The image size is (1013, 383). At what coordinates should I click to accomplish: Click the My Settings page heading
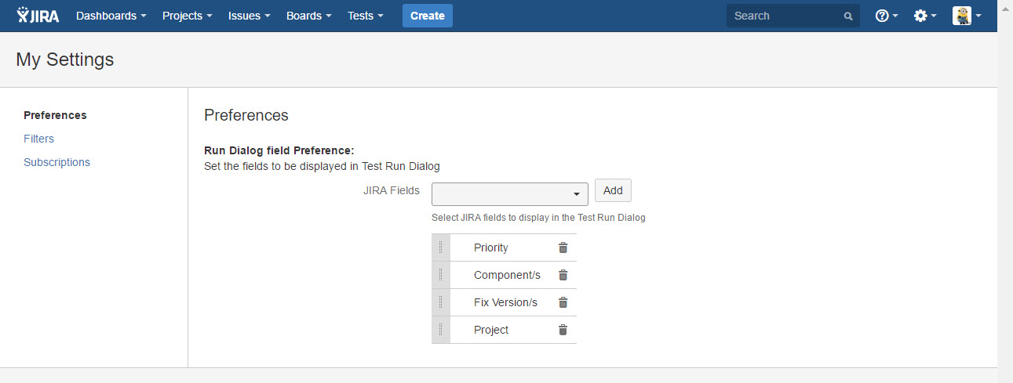pos(64,60)
